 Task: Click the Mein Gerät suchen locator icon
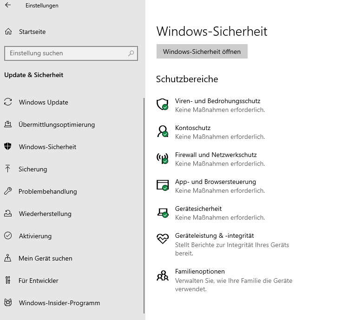(8, 258)
